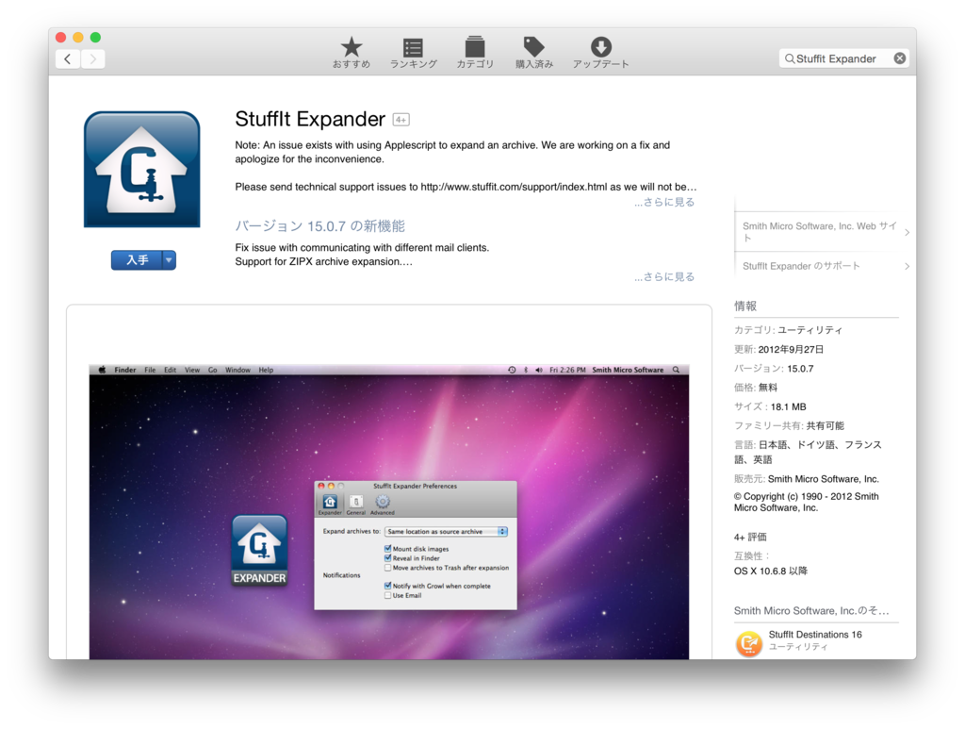Toggle Mount disk images checkbox
This screenshot has height=729, width=965.
(387, 549)
